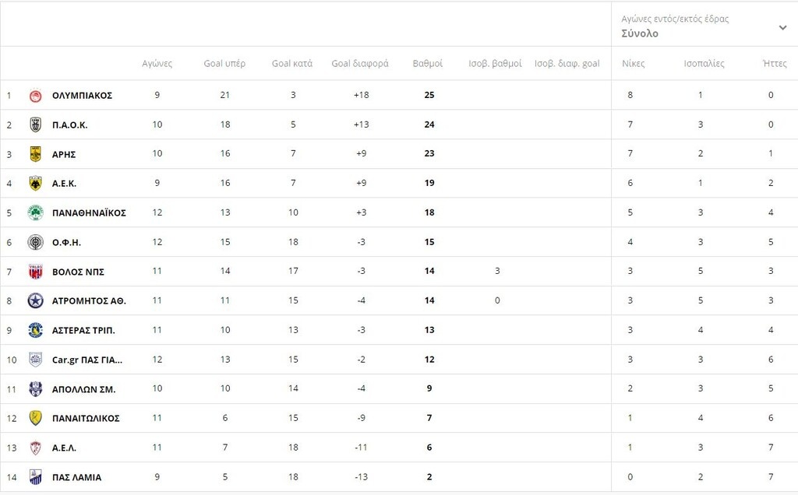Click the P.A.O.K. team crest icon

35,125
